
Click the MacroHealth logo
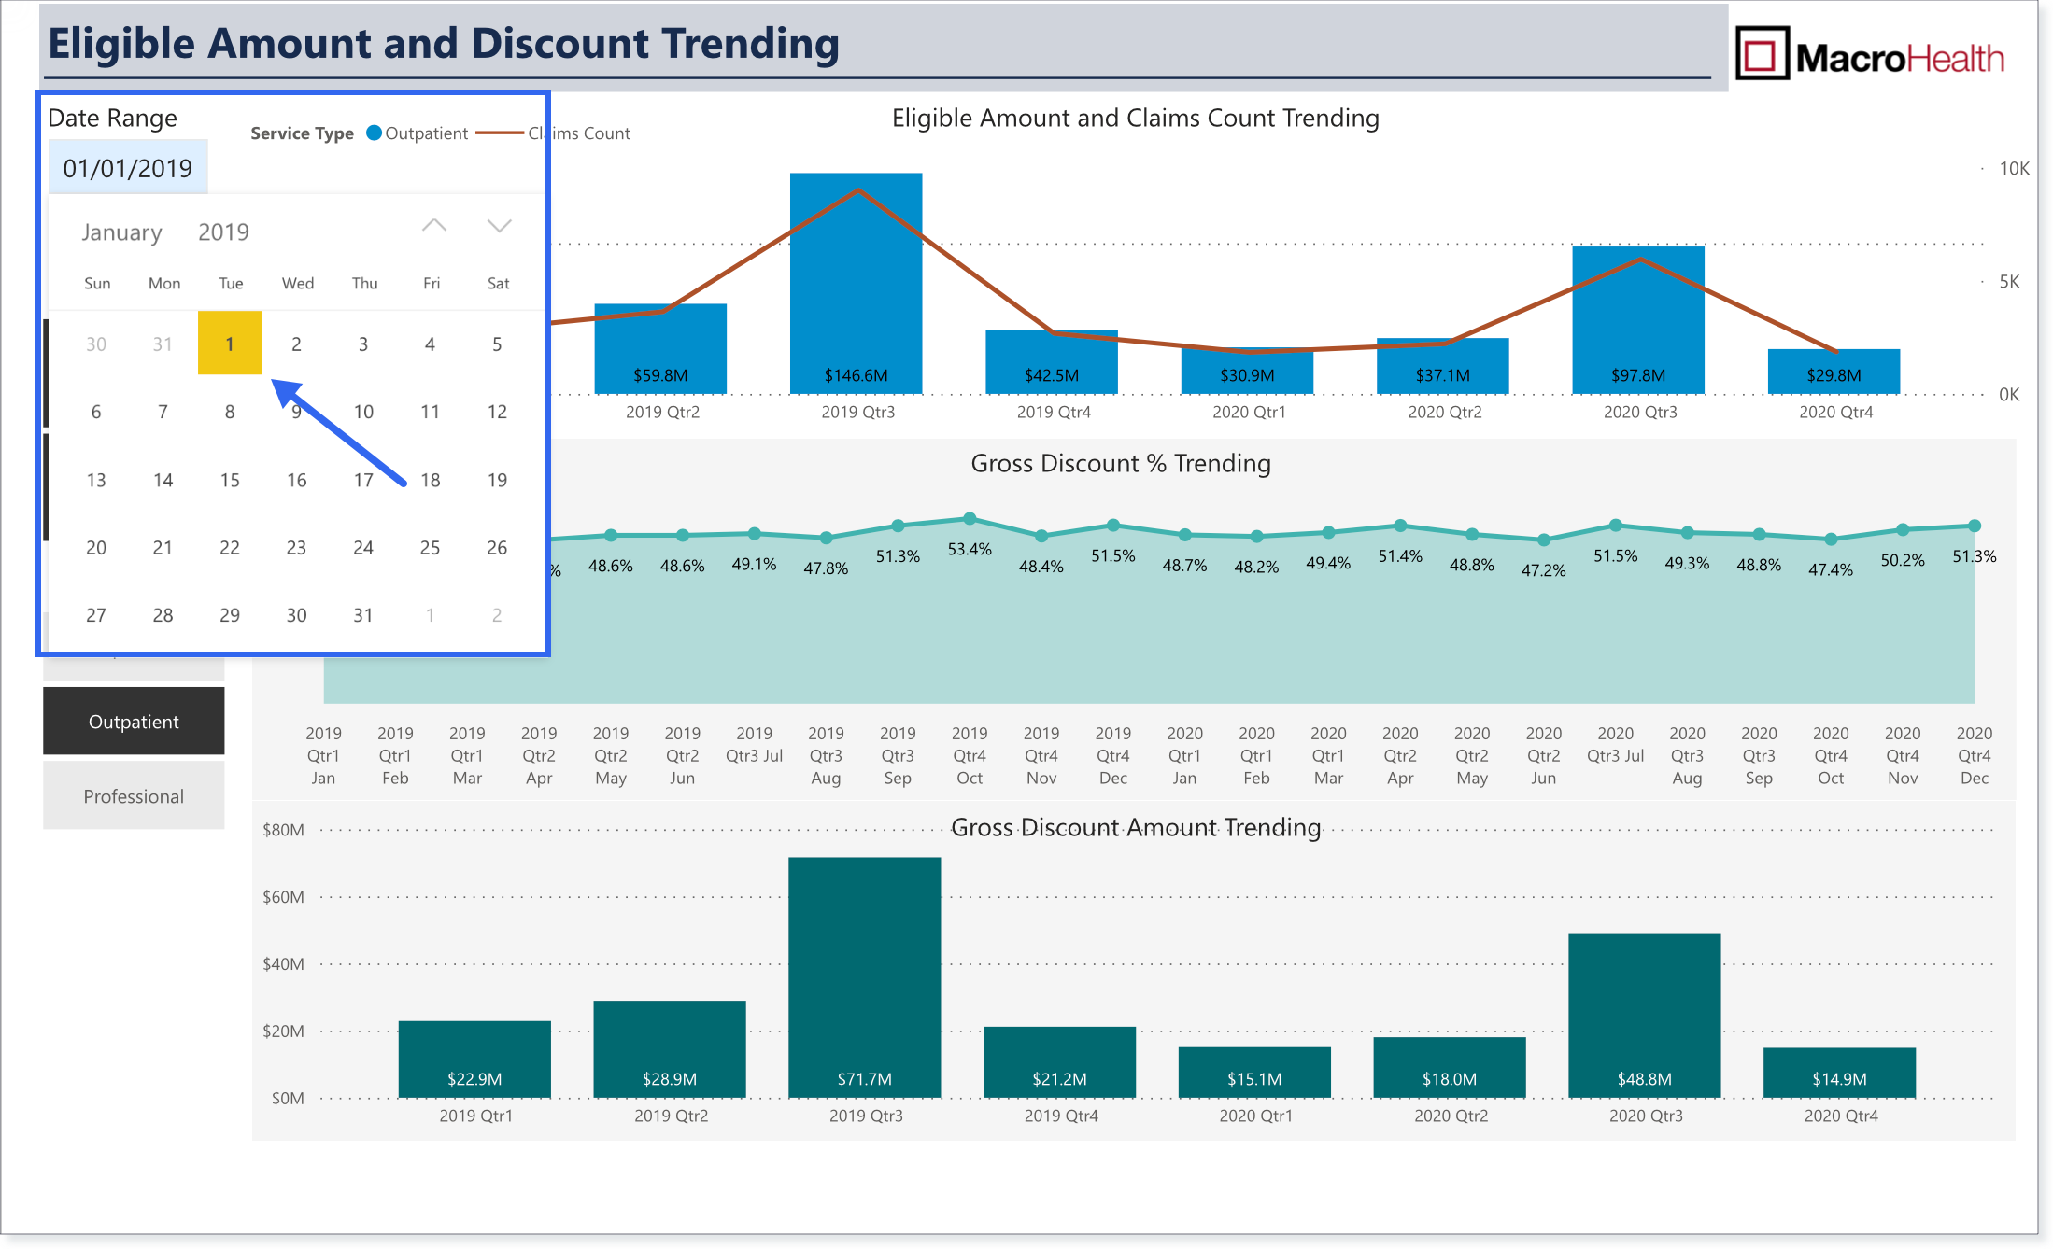point(1870,55)
